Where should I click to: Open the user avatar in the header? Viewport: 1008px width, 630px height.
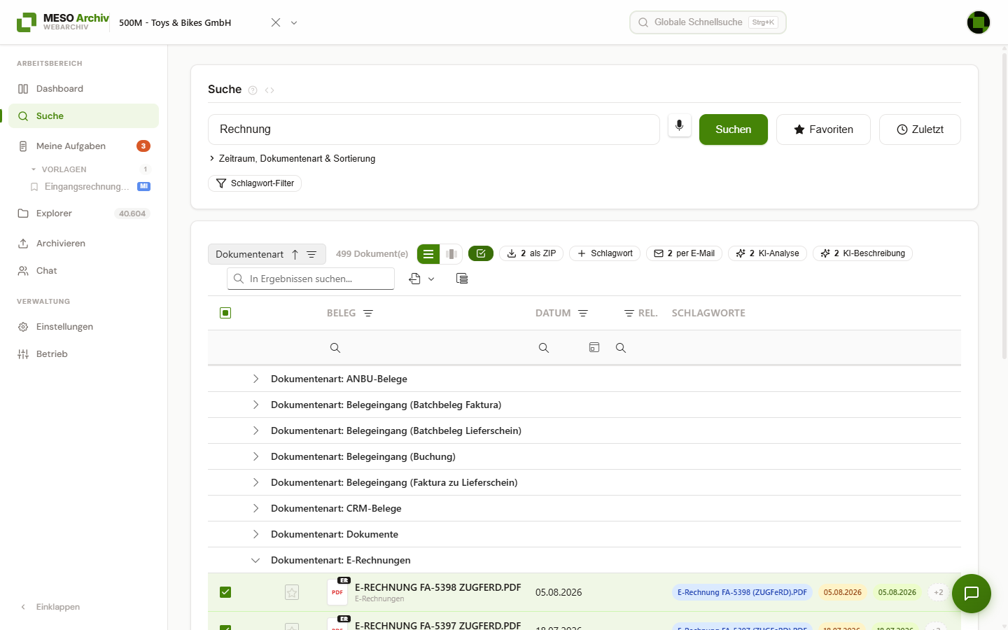(x=979, y=22)
